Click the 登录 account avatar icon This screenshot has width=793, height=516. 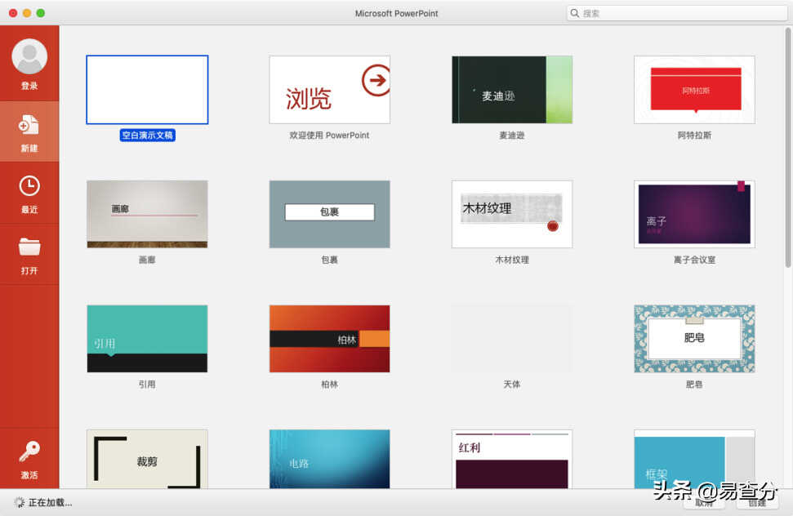[29, 56]
